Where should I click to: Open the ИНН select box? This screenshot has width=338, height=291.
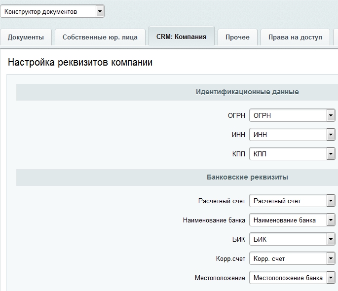tap(292, 135)
